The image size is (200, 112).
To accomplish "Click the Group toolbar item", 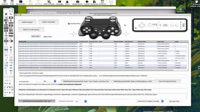I will 30,2.
